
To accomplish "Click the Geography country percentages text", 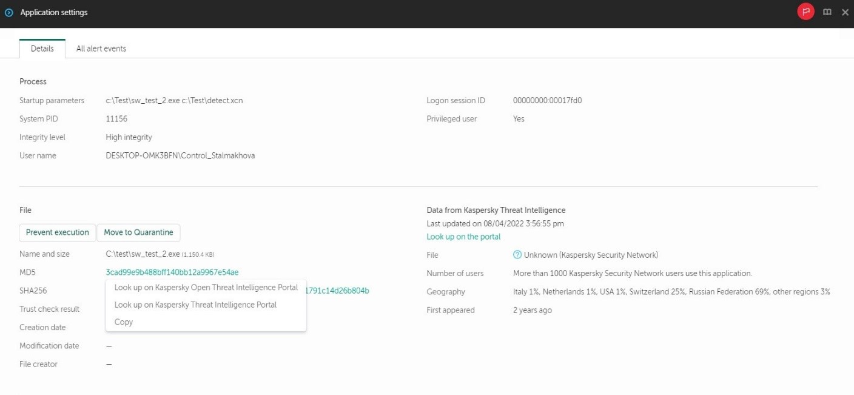I will (x=671, y=292).
